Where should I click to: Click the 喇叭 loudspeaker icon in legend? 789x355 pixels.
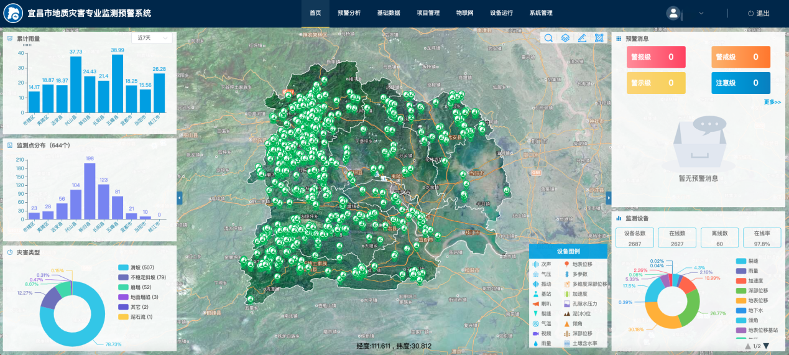coord(535,303)
